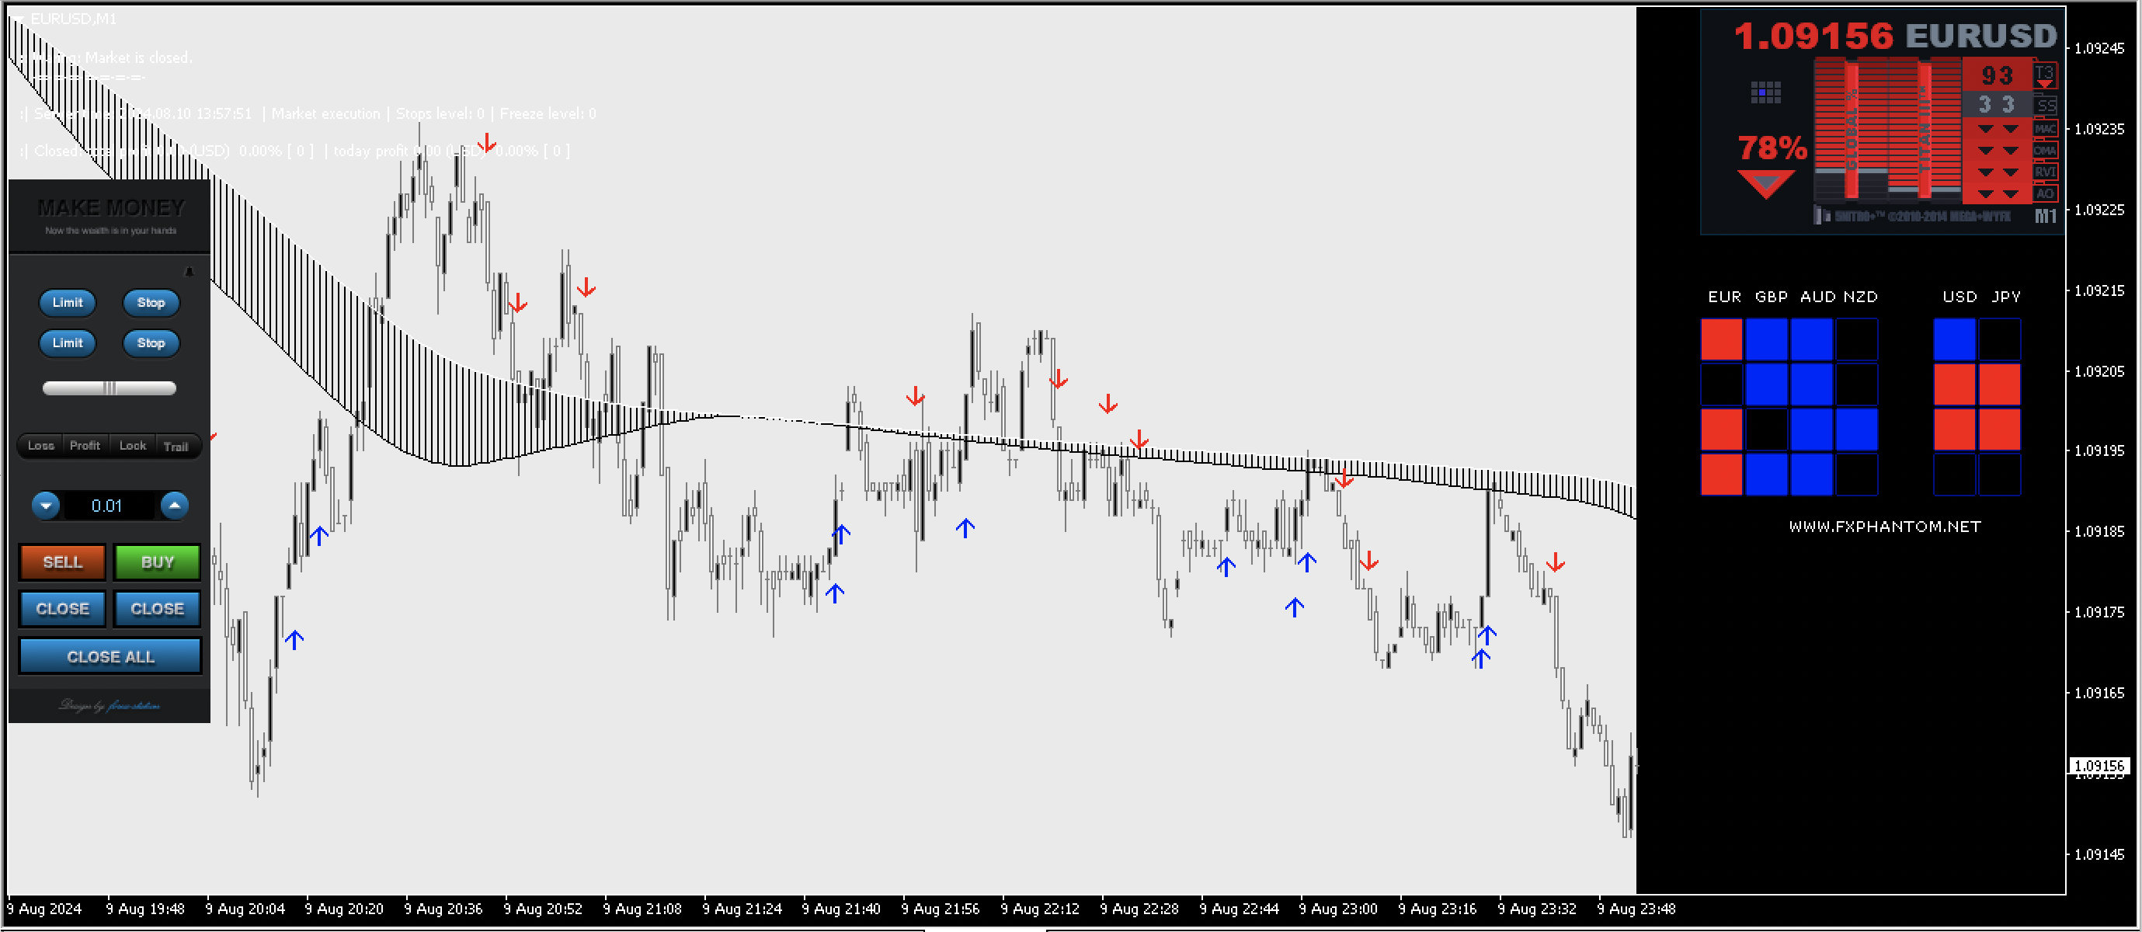Select the MAC indicator icon
Viewport: 2142px width, 932px height.
click(x=2046, y=130)
